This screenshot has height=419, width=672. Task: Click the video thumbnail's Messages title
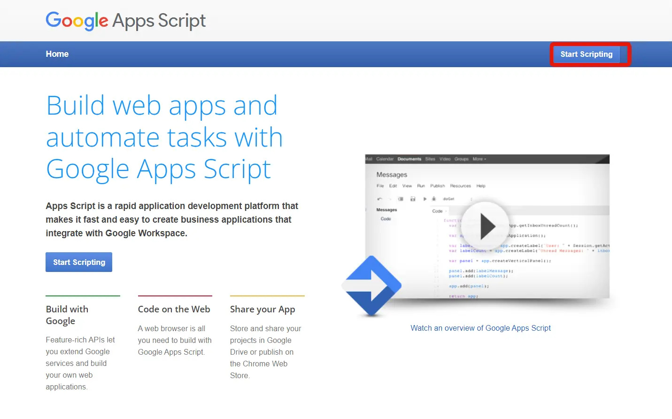coord(392,175)
